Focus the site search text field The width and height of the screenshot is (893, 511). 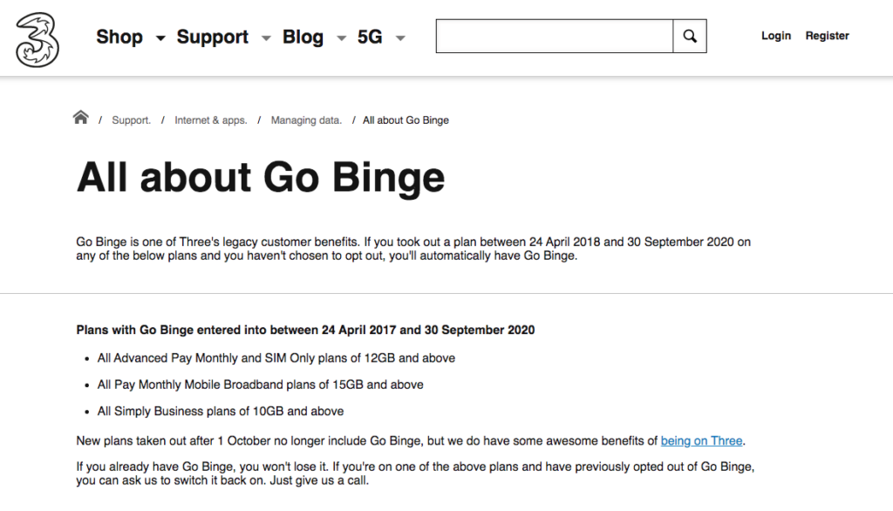(555, 36)
